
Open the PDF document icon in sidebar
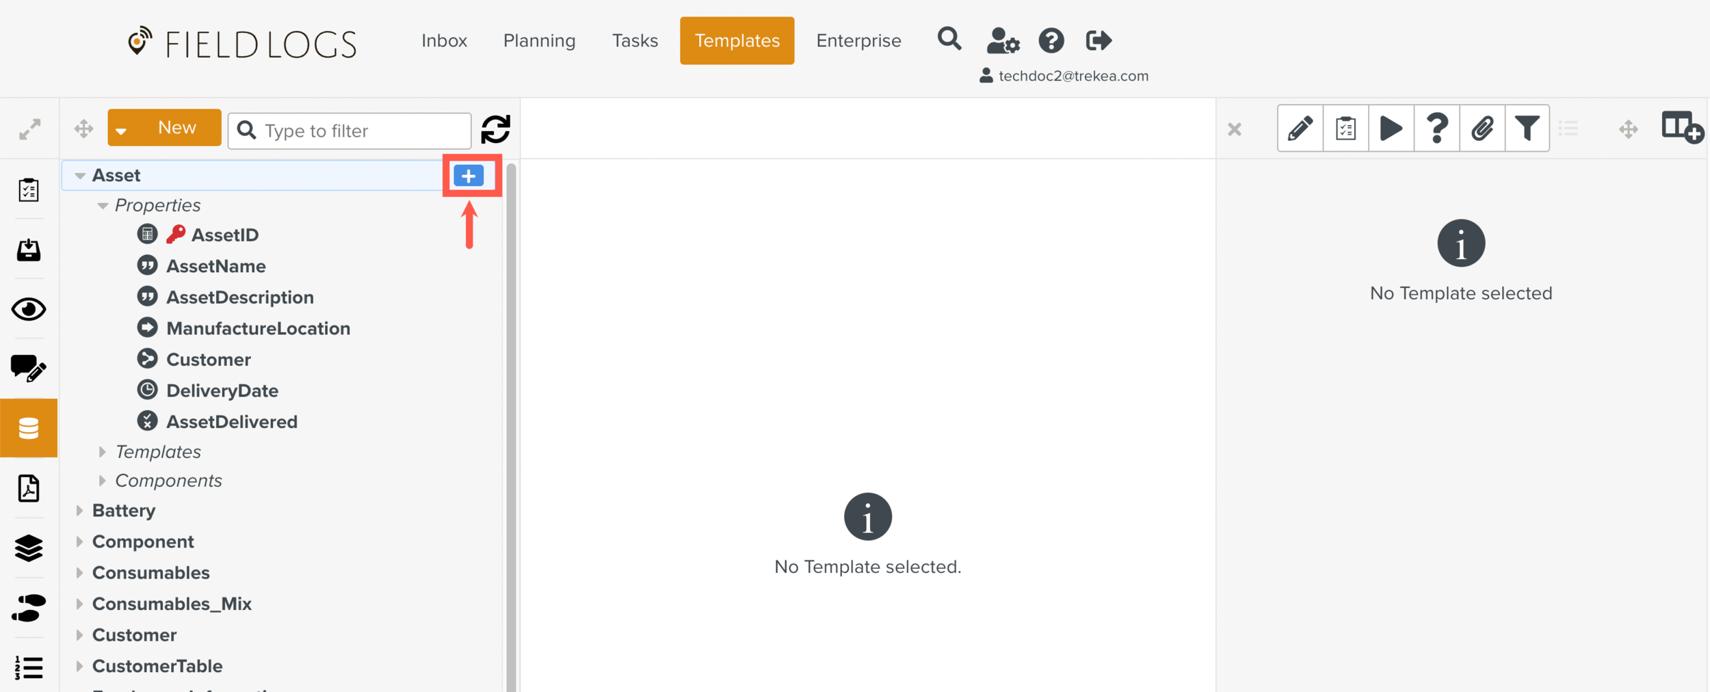coord(29,488)
